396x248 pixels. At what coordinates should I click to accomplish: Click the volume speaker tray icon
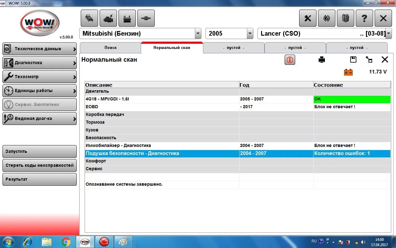pyautogui.click(x=363, y=242)
